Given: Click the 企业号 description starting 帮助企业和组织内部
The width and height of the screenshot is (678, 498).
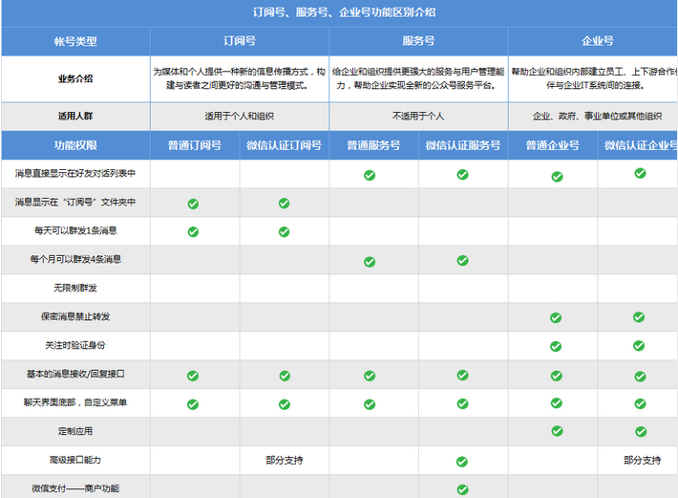Looking at the screenshot, I should (x=594, y=78).
